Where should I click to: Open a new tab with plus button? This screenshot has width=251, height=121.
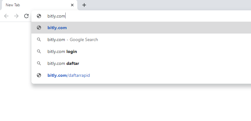[84, 5]
